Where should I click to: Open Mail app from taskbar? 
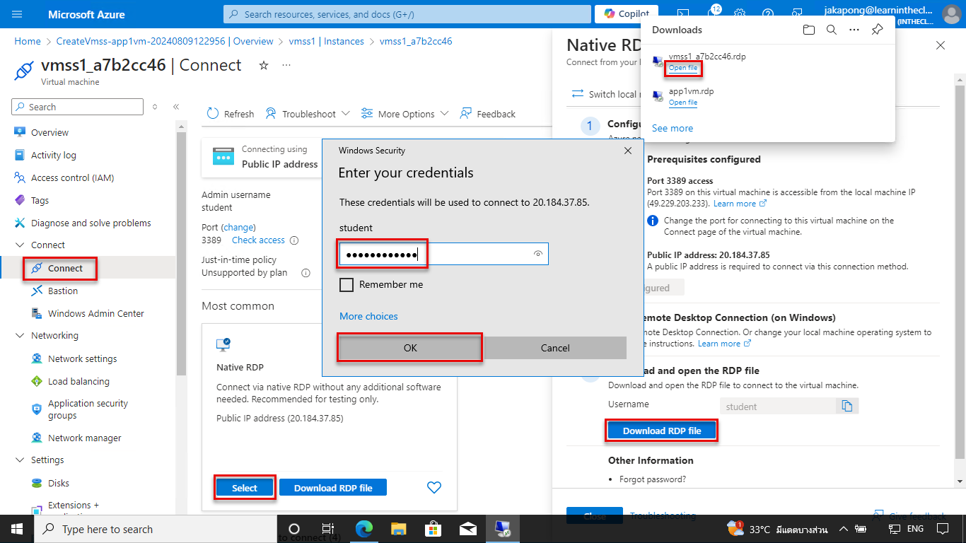pyautogui.click(x=467, y=529)
